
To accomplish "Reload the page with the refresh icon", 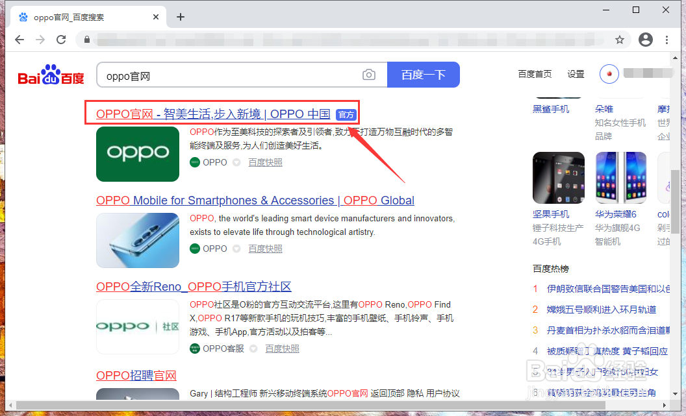I will point(61,40).
